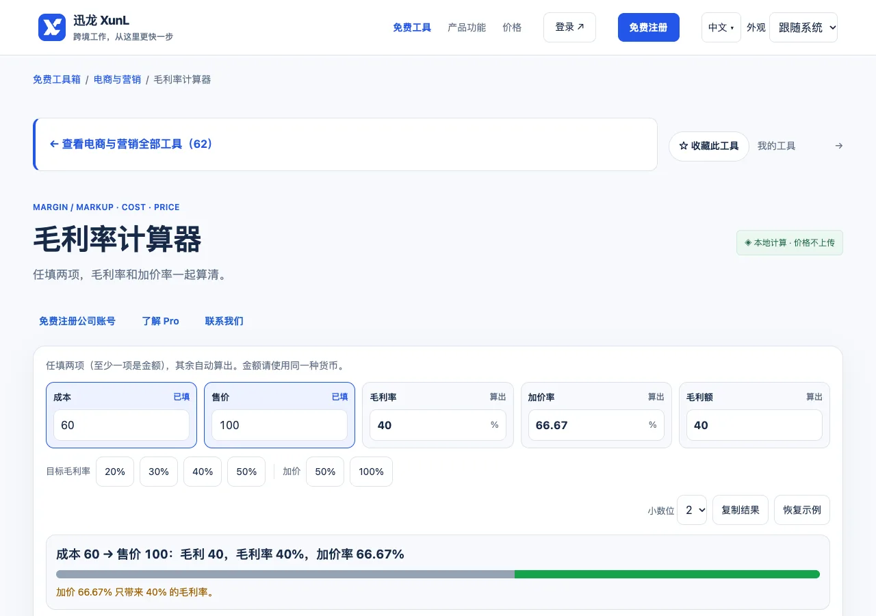Click the 复制结果 button
Screen dimensions: 876x616
pos(740,510)
